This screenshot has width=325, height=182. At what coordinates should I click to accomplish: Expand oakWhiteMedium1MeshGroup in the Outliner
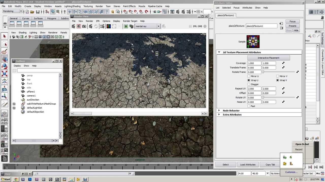(14, 104)
